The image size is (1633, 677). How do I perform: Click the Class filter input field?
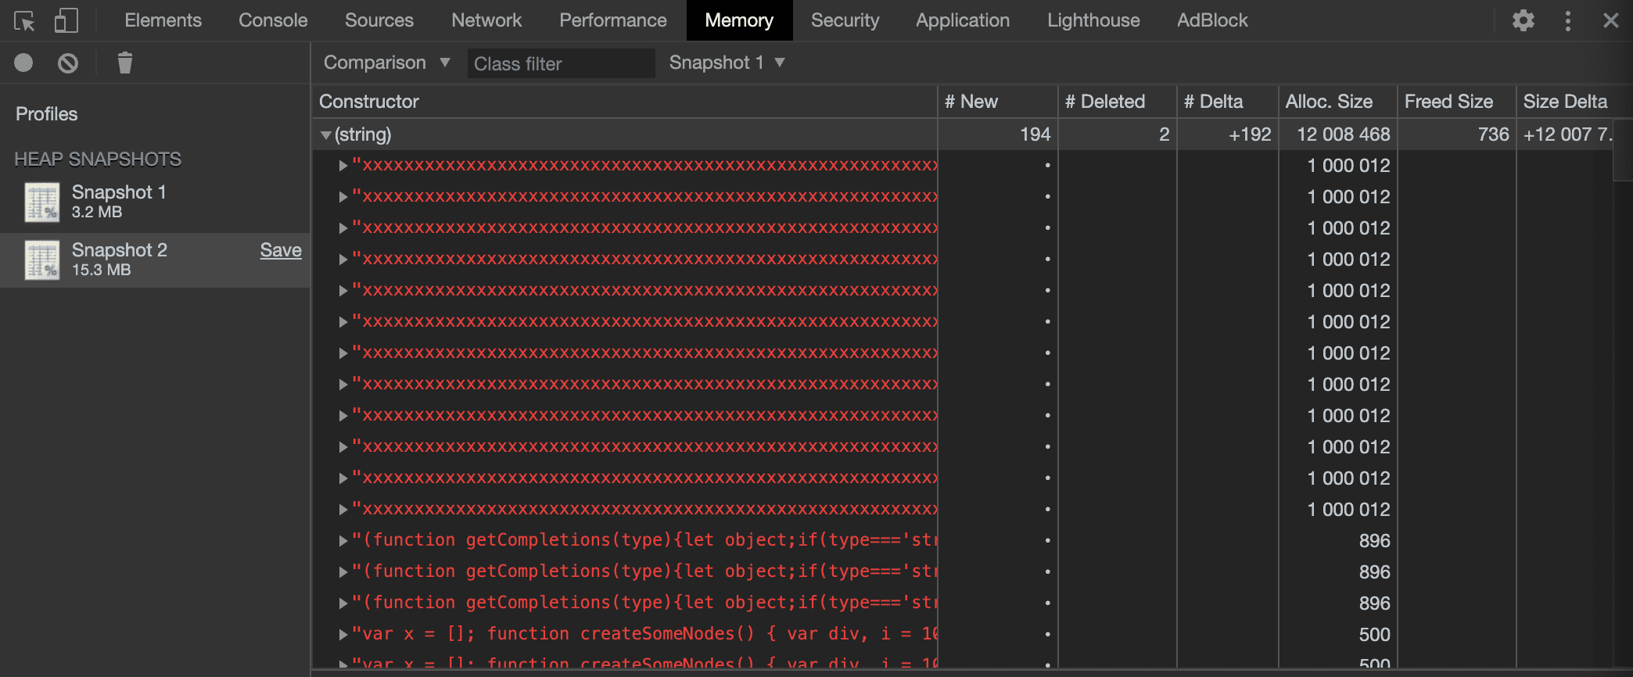(x=560, y=63)
